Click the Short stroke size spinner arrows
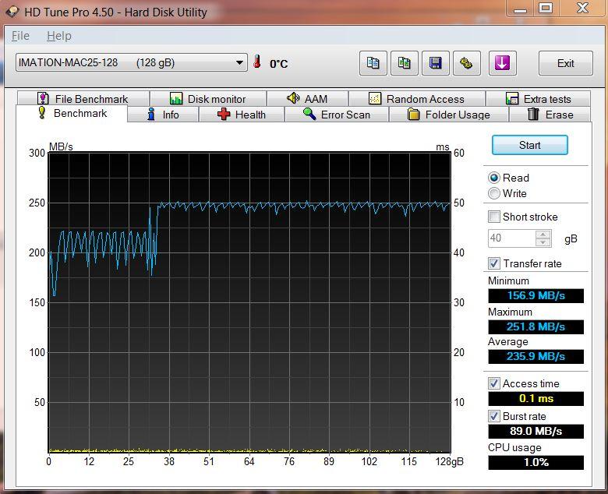 [543, 238]
